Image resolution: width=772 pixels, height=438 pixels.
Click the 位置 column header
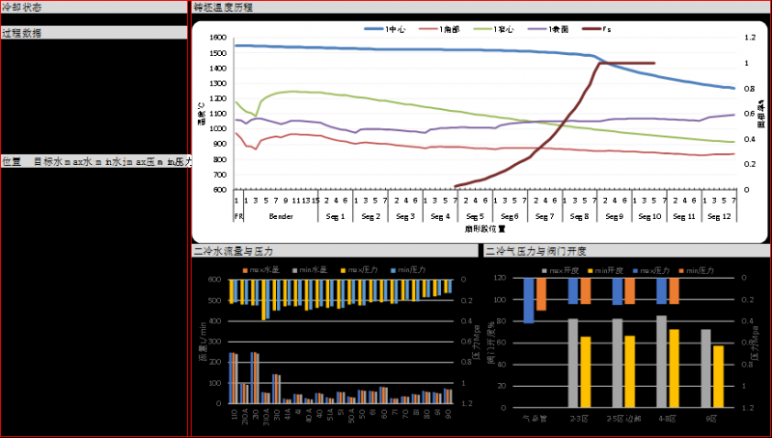coord(12,162)
